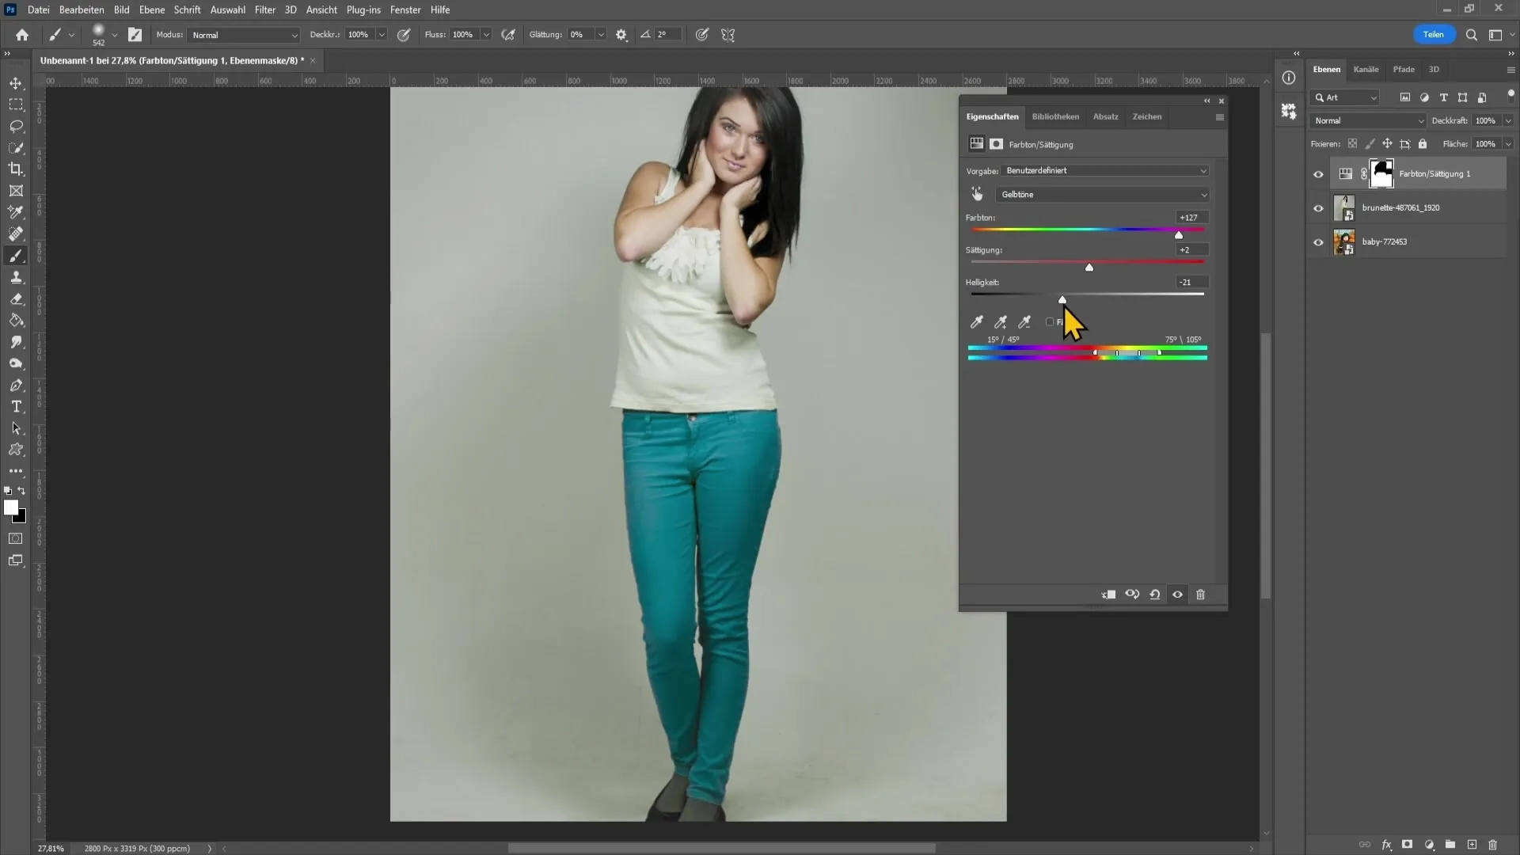Toggle the symmetry butterfly option

coord(728,35)
